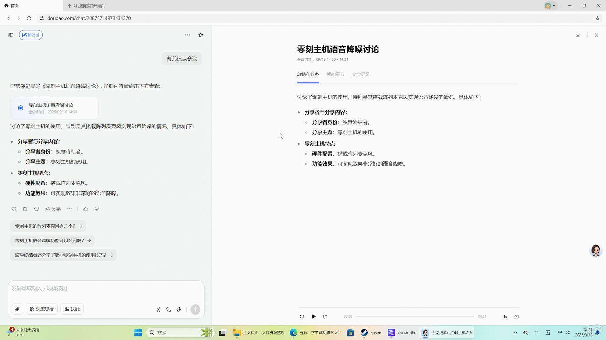The image size is (606, 340).
Task: Open the 技能 skills menu
Action: [x=72, y=309]
